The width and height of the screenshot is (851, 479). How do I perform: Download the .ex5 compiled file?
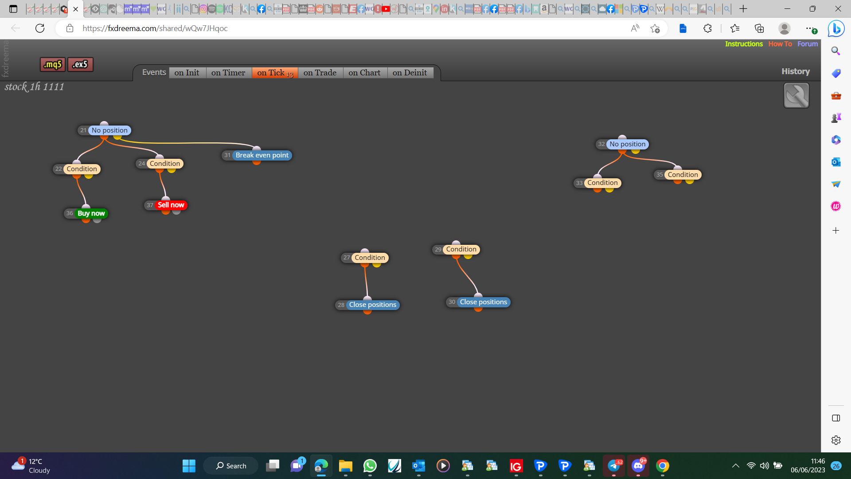(x=80, y=64)
